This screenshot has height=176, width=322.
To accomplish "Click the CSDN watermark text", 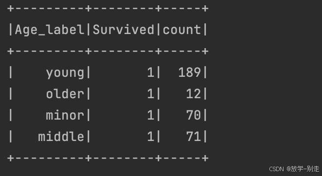I will [x=276, y=169].
